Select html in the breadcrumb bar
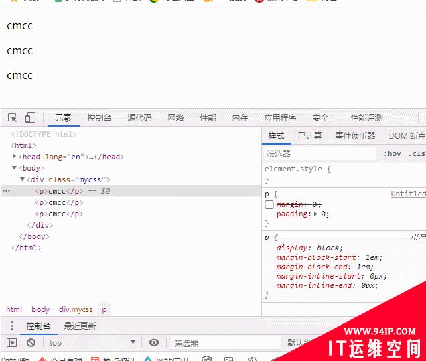The width and height of the screenshot is (426, 361). (x=14, y=309)
